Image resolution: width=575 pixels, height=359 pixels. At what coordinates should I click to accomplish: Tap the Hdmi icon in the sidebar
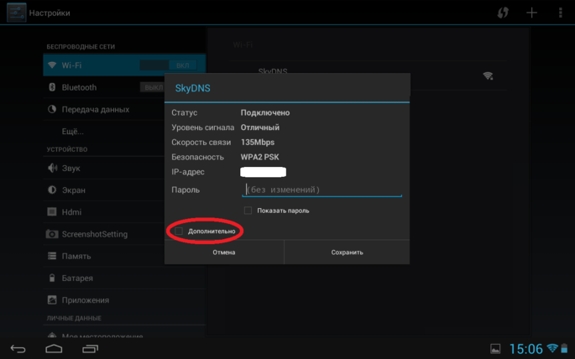tap(52, 211)
